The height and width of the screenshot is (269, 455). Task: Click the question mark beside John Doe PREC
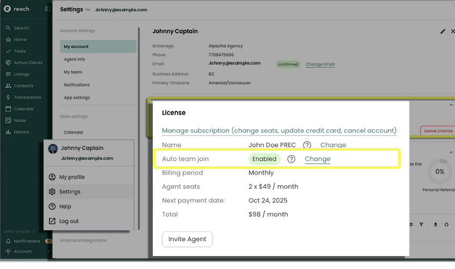[307, 145]
